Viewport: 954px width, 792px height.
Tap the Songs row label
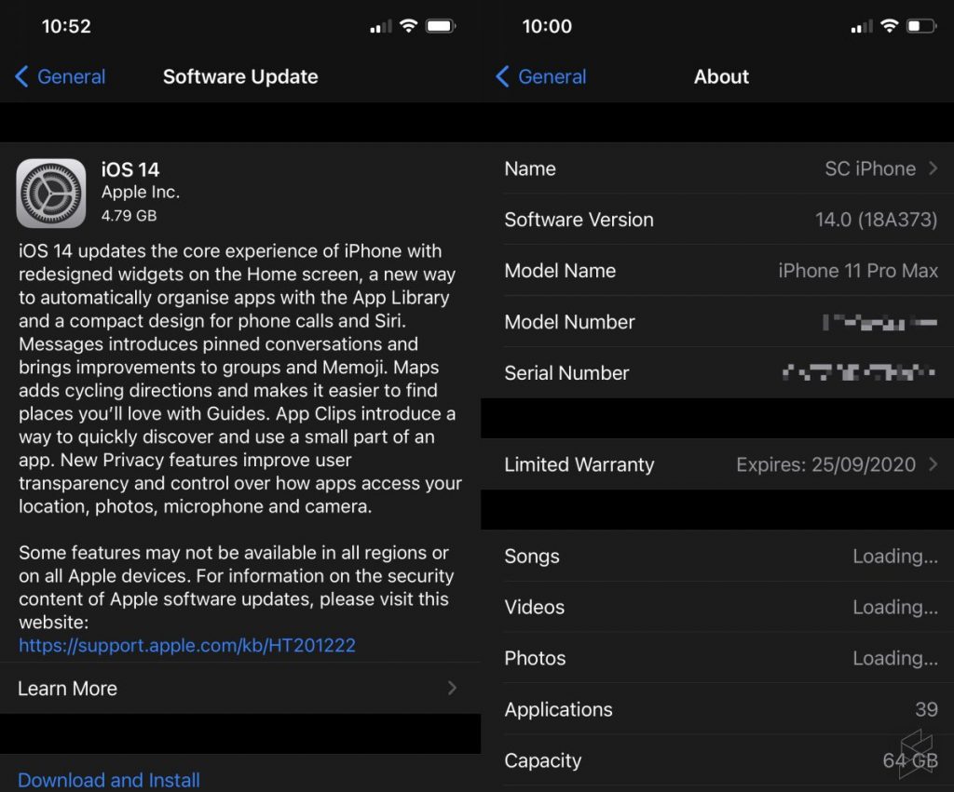coord(532,557)
